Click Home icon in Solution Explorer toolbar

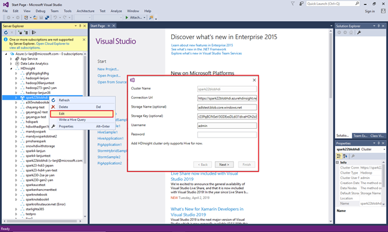point(351,32)
